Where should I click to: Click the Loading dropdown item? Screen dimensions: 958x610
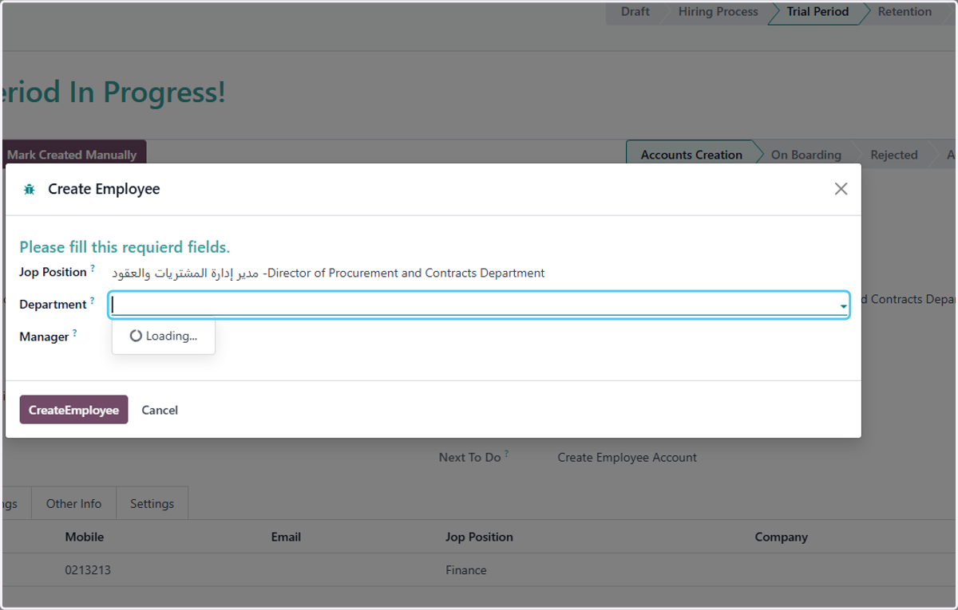click(164, 336)
